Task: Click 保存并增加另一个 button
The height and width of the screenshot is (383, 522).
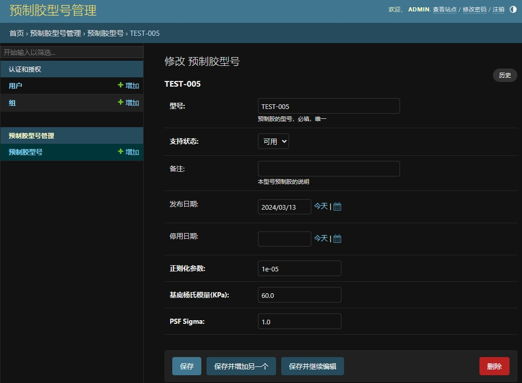Action: point(241,366)
